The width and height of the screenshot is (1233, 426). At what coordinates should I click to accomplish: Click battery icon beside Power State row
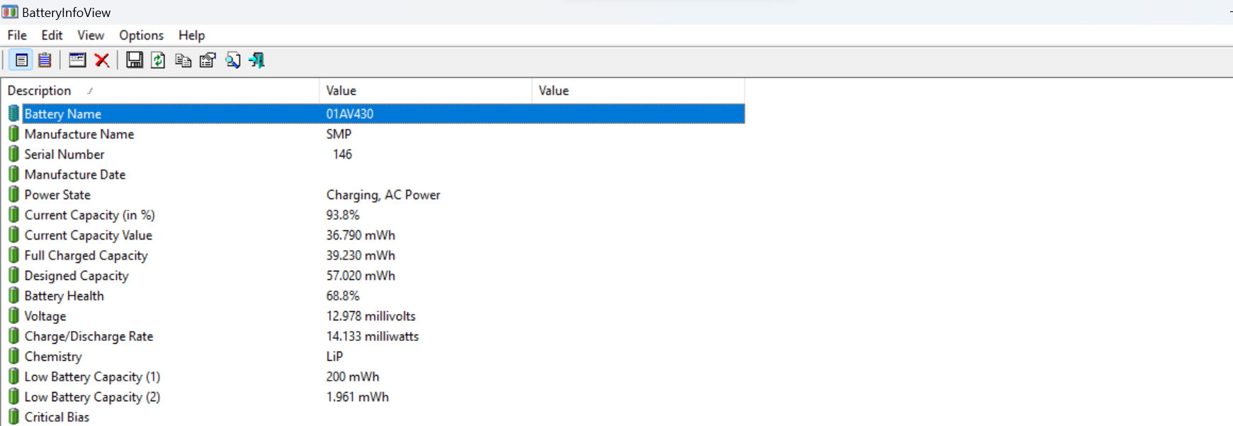click(13, 194)
